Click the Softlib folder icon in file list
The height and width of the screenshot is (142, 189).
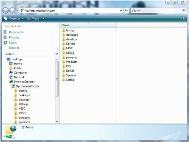(64, 80)
